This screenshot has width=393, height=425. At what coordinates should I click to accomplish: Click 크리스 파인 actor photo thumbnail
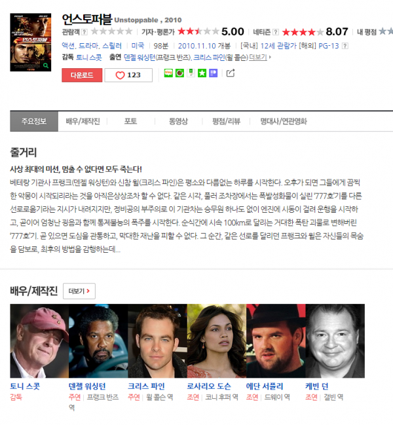click(157, 341)
